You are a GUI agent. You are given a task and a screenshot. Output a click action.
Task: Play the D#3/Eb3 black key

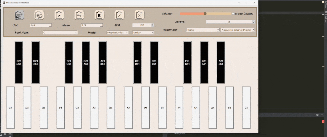click(x=36, y=63)
